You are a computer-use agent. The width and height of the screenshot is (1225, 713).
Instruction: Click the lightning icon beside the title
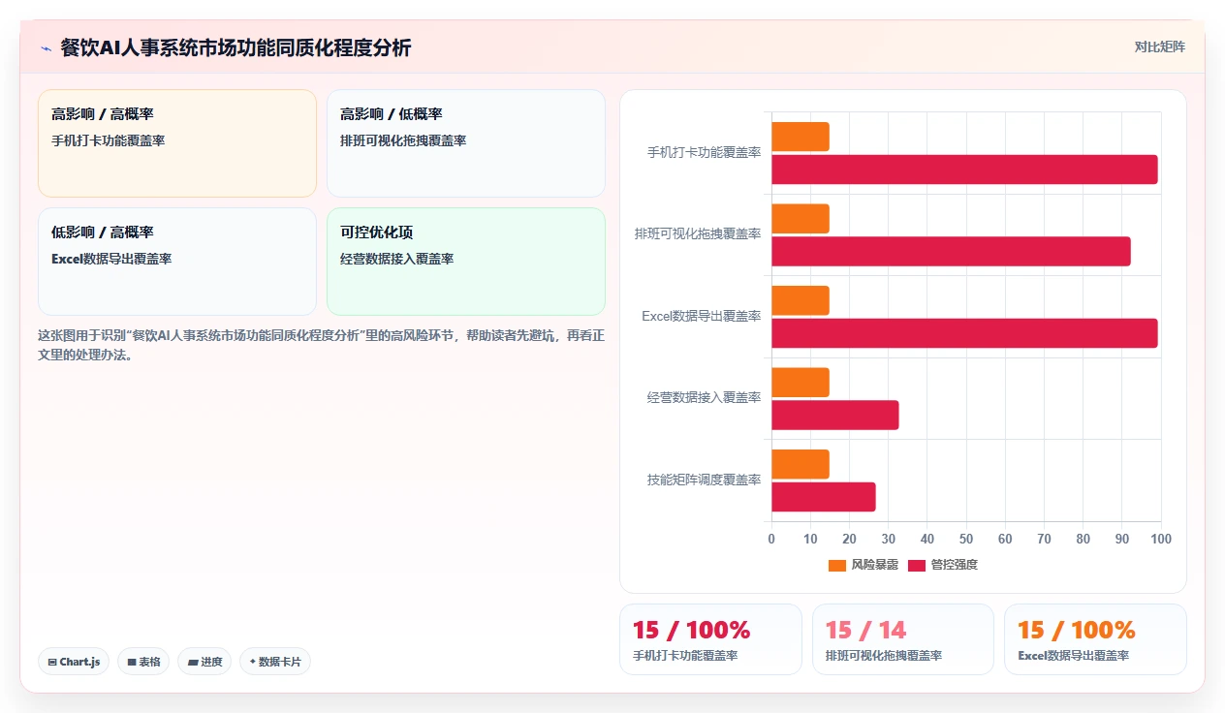pos(46,47)
